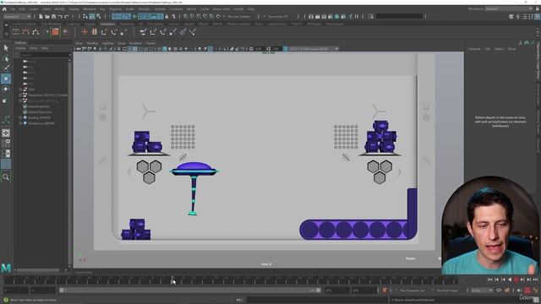Click the Open Scene icon
This screenshot has height=304, width=541.
[x=47, y=16]
